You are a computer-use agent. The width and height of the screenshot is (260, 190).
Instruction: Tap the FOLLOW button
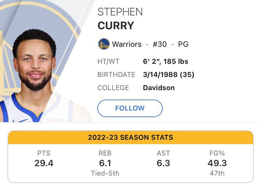[x=130, y=108]
